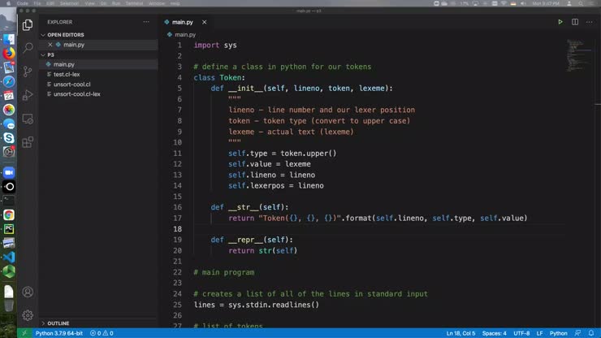This screenshot has width=601, height=338.
Task: Change encoding via UTF-8 status item
Action: click(521, 333)
